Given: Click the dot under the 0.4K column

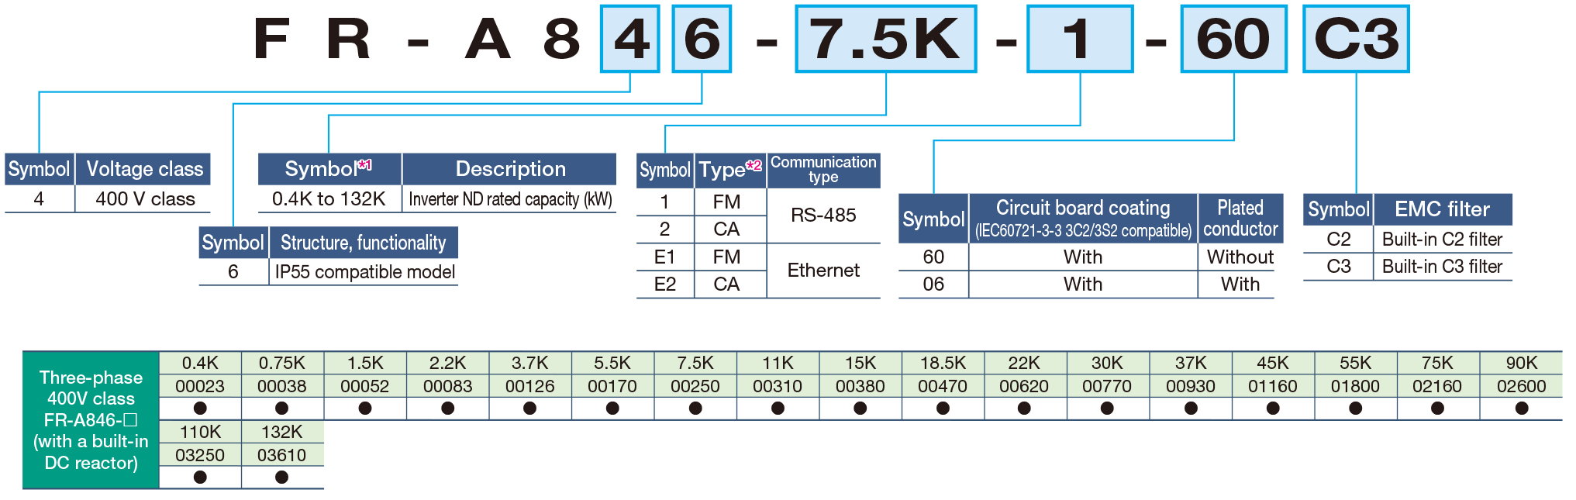Looking at the screenshot, I should pyautogui.click(x=200, y=408).
